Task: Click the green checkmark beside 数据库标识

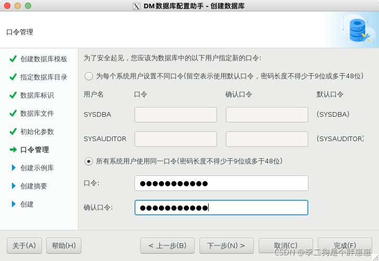Action: [13, 95]
